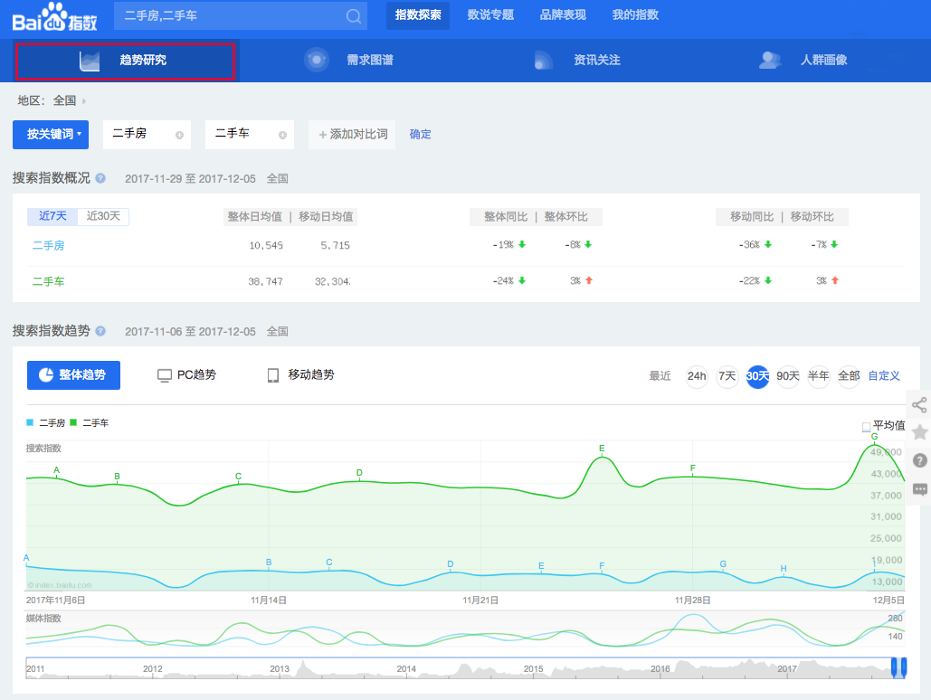931x700 pixels.
Task: Open the 按关键词 dropdown
Action: 53,134
